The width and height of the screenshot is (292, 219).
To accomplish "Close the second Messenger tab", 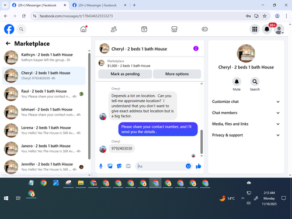I will coord(125,5).
